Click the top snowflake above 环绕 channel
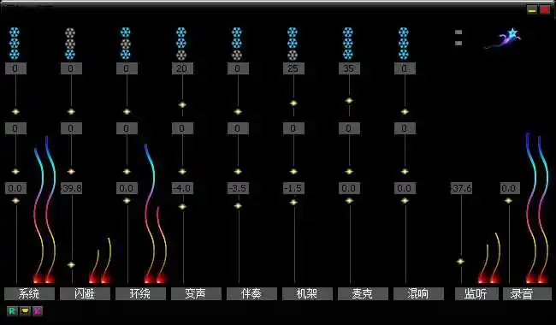556x325 pixels. (x=126, y=32)
